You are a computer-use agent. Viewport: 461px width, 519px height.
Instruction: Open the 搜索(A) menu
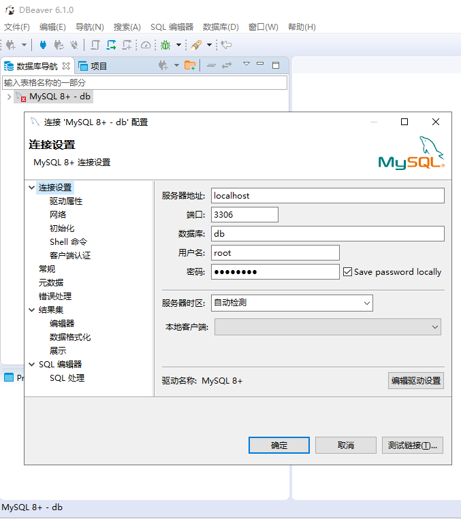click(x=127, y=27)
